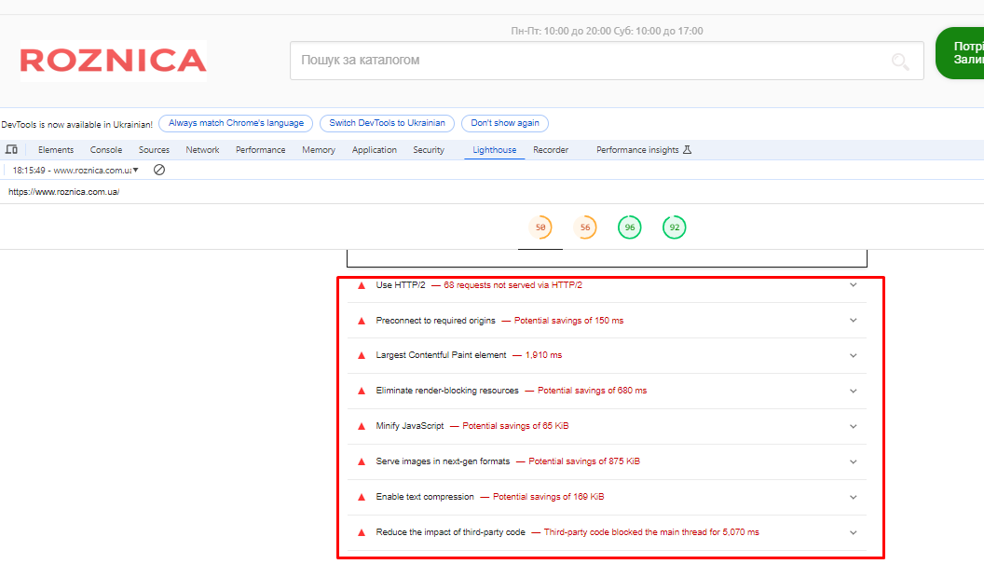Open the Console tab
The height and width of the screenshot is (564, 984).
106,150
